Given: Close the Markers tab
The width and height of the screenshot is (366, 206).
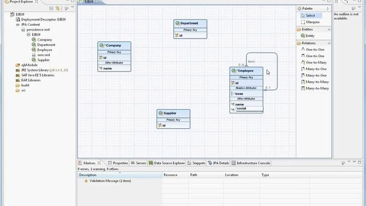Looking at the screenshot, I should point(99,163).
